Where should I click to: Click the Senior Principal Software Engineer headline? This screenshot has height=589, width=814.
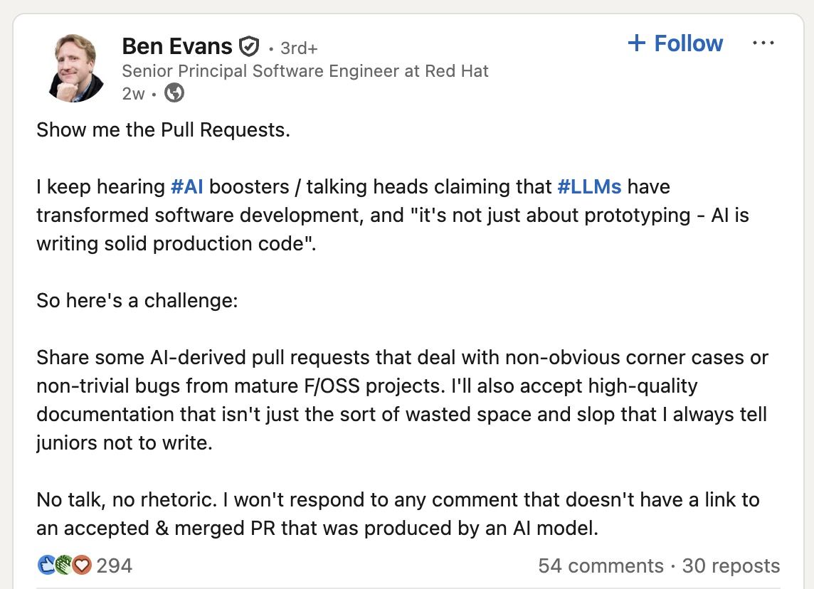[305, 71]
